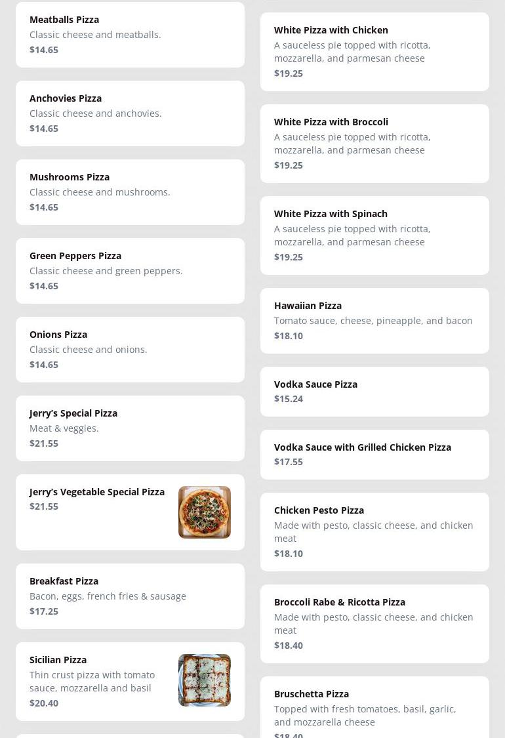Select White Pizza with Broccoli

(374, 144)
